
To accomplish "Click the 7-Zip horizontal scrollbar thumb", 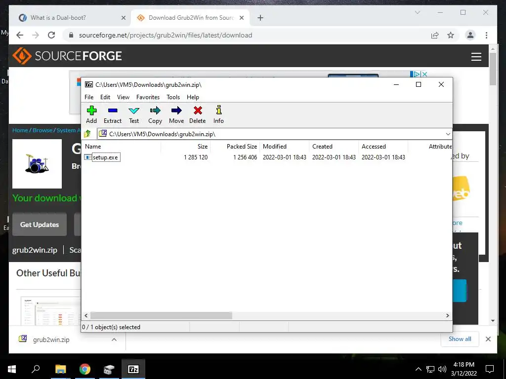I will click(x=161, y=315).
